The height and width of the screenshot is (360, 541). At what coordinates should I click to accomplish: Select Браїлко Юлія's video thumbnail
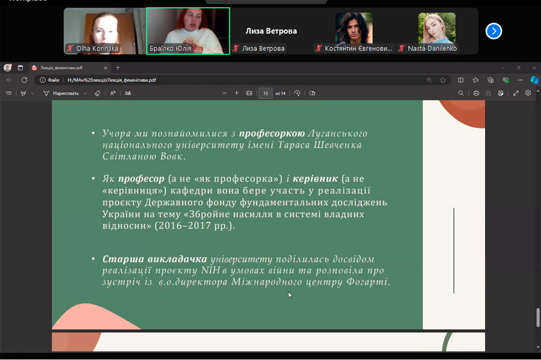[x=188, y=31]
